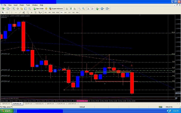Screen dimensions: 181x113
Task: Select the arrow cursor tool
Action: [3, 12]
